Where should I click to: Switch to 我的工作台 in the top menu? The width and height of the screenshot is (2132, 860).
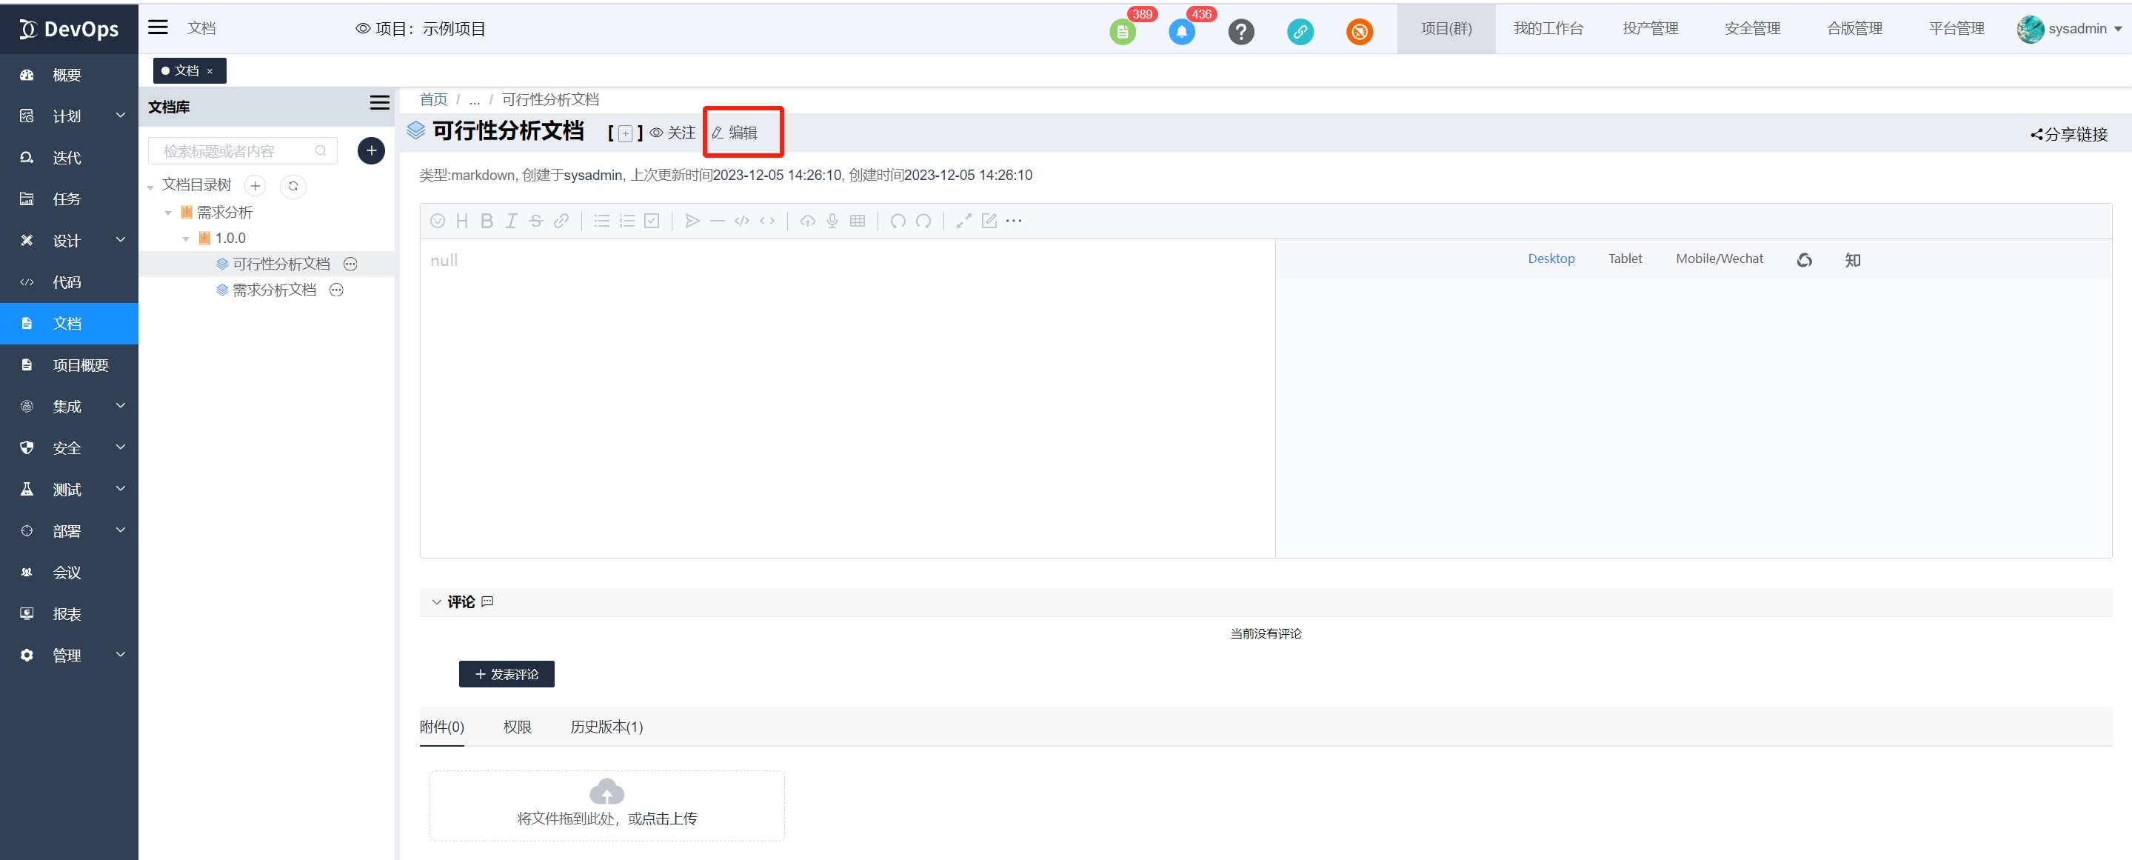1548,29
